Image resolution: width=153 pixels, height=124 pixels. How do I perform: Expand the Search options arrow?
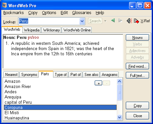click(x=105, y=21)
